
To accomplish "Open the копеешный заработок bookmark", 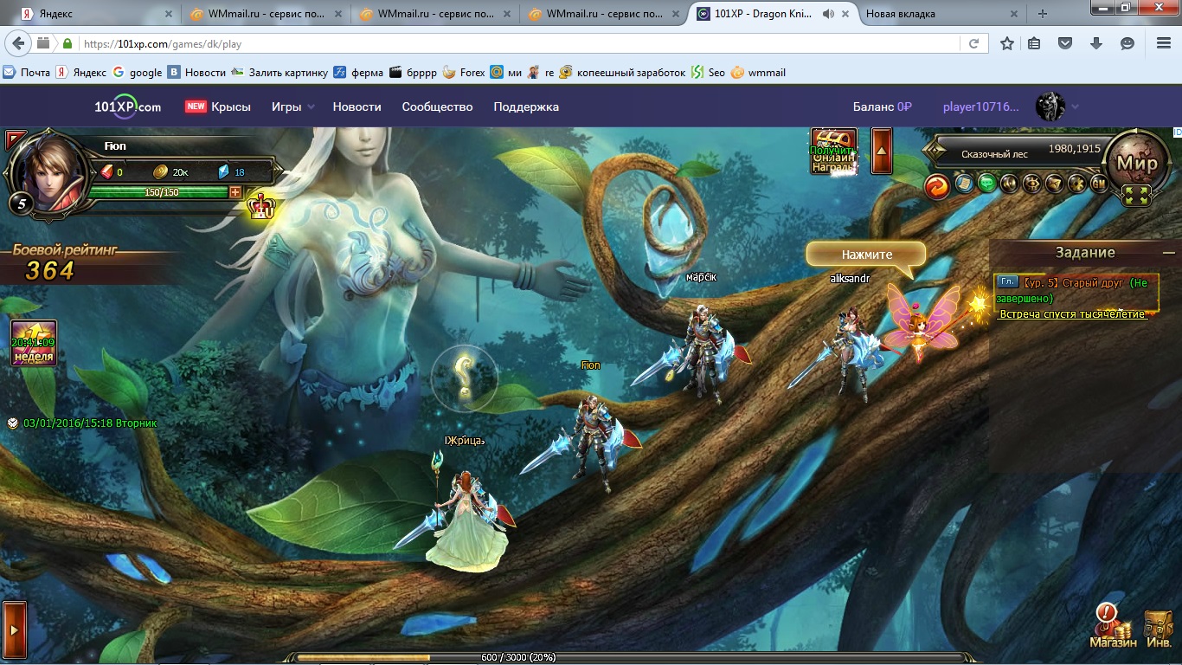I will [x=622, y=73].
